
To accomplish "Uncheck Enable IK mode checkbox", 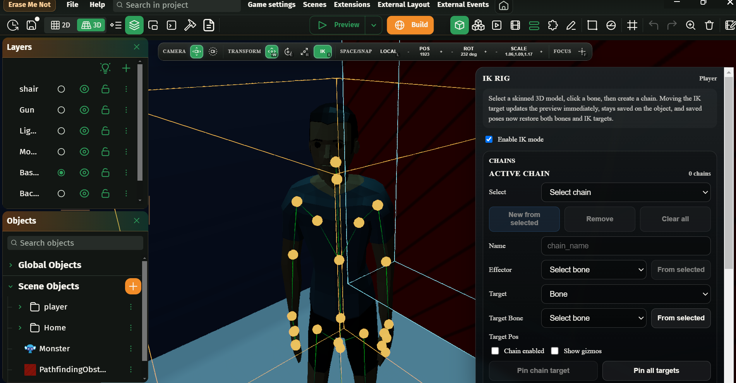I will (489, 139).
